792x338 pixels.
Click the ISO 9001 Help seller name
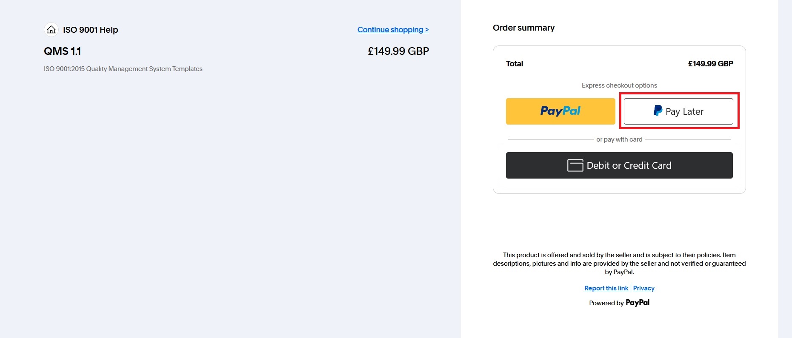(x=91, y=30)
